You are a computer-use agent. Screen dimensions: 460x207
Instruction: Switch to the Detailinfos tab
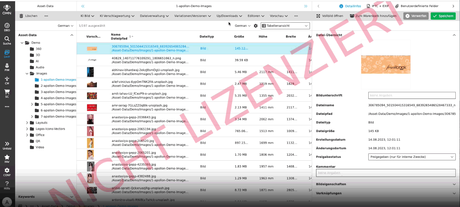[x=350, y=6]
